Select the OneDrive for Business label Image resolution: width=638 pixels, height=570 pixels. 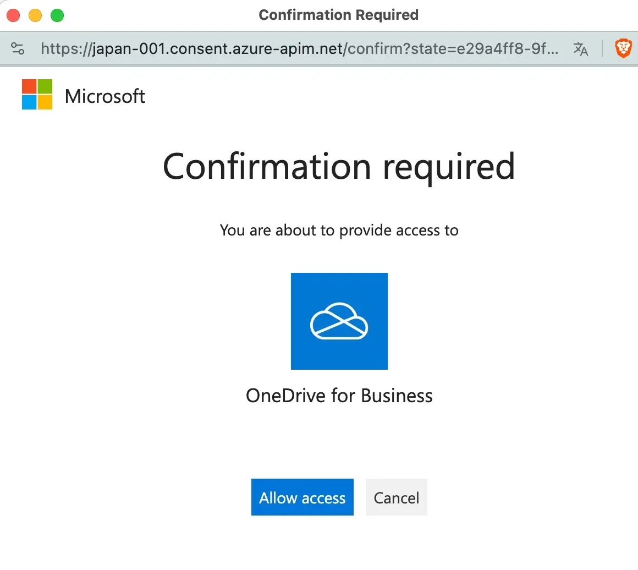coord(339,396)
